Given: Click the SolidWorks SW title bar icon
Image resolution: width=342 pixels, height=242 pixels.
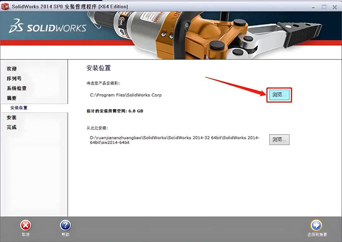Looking at the screenshot, I should pos(5,7).
